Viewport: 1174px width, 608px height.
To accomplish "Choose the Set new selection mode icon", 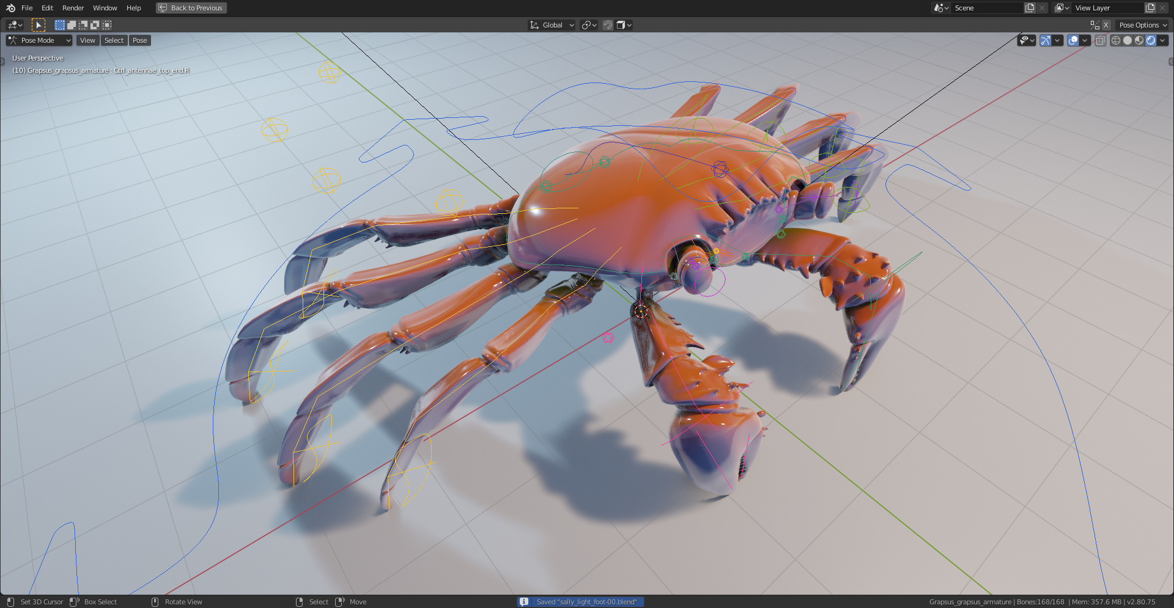I will pos(59,25).
